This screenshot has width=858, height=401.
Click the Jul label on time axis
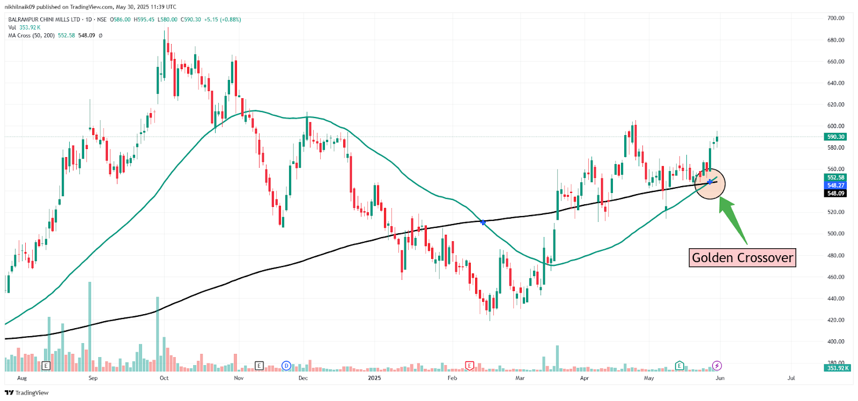(791, 378)
